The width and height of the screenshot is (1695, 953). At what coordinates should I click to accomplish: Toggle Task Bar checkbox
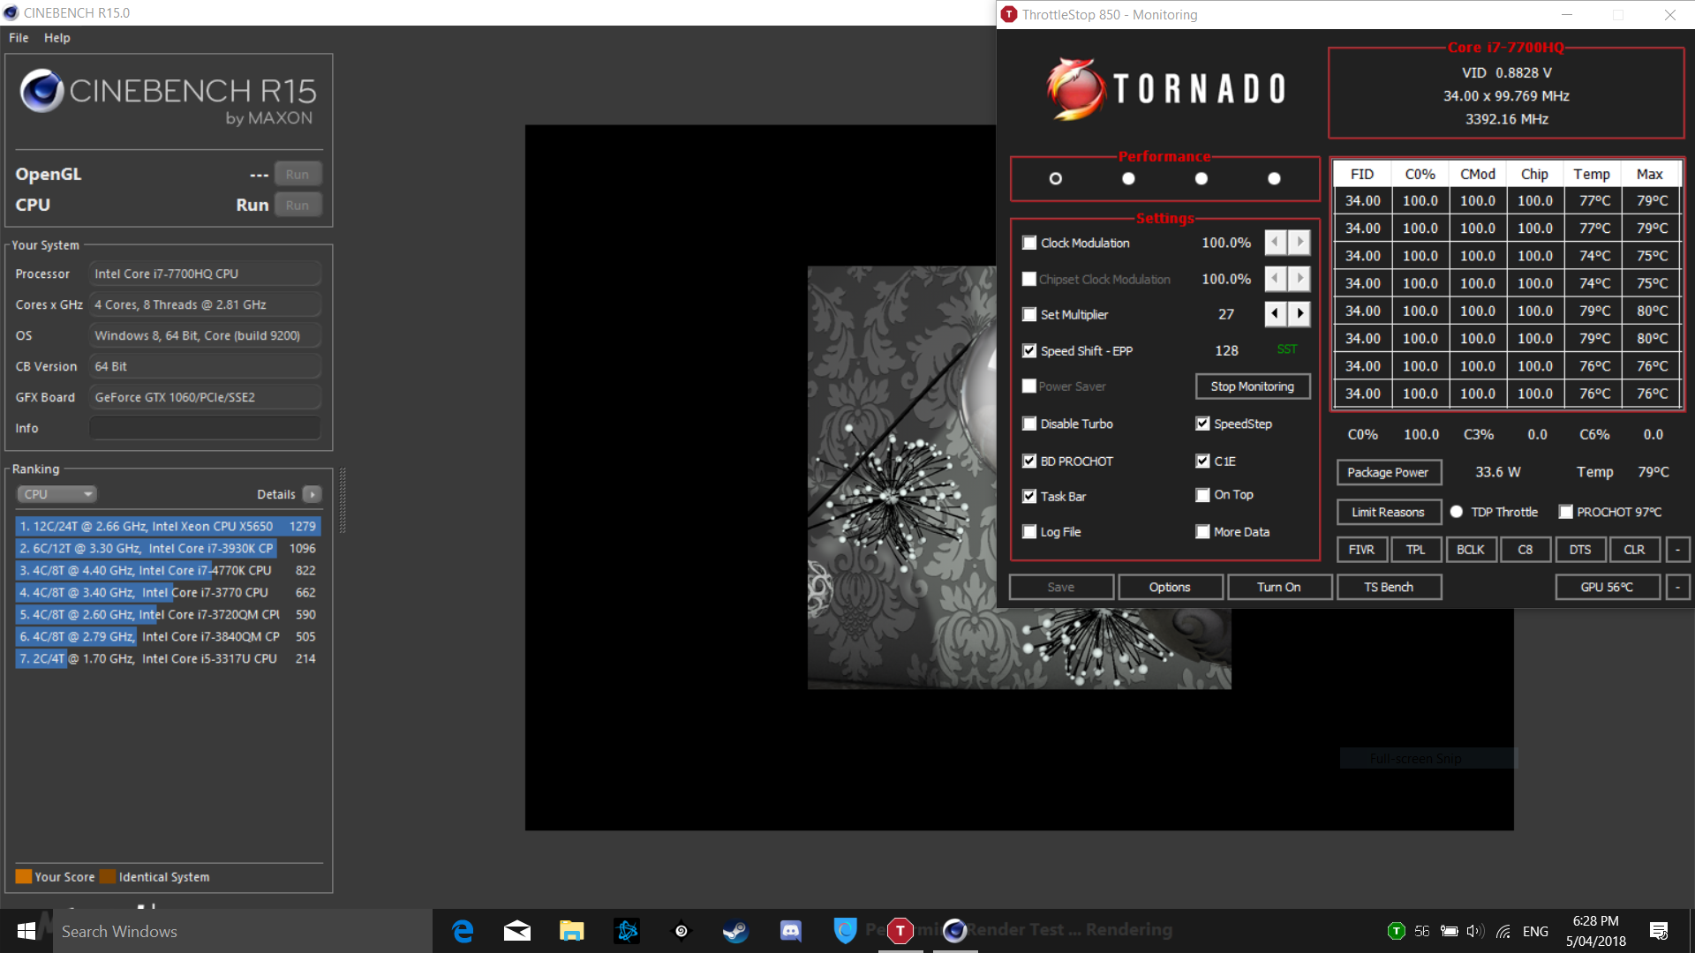[1029, 496]
